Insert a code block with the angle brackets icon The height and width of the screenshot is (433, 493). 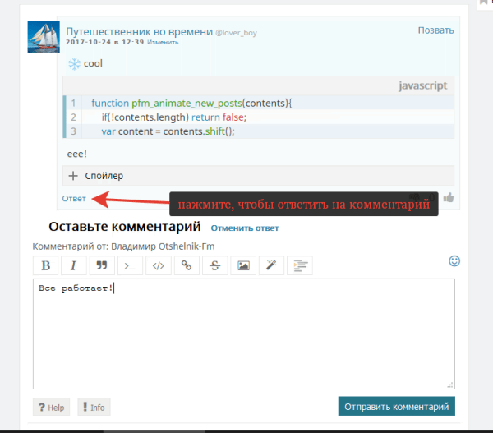pos(159,265)
